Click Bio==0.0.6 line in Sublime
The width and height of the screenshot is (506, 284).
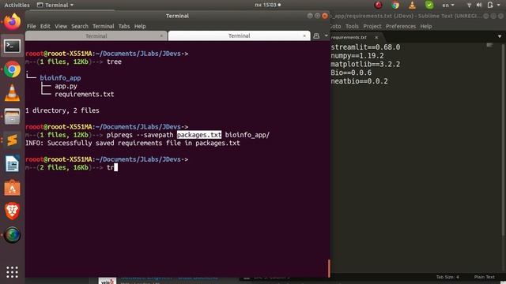coord(351,73)
